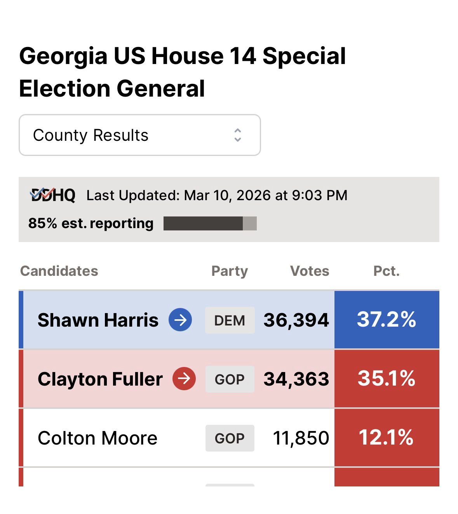The image size is (458, 514).
Task: Select the Shawn Harris candidate name
Action: coord(98,320)
